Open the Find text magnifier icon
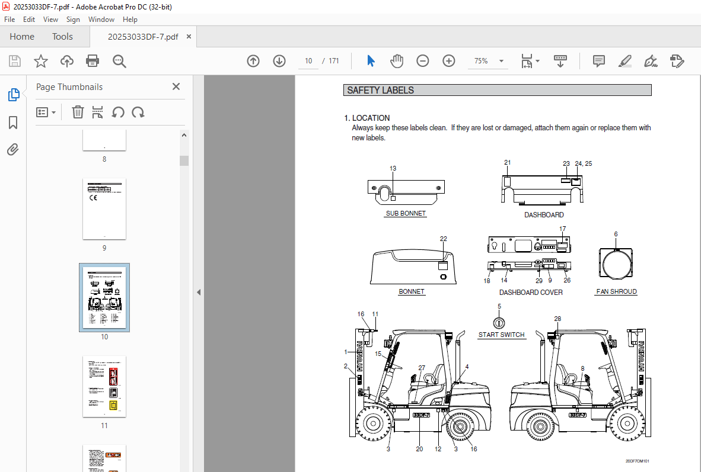The height and width of the screenshot is (472, 701). coord(119,61)
